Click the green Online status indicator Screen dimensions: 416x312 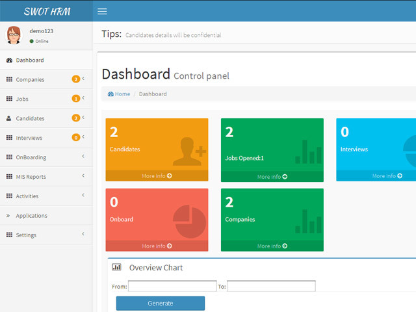(x=32, y=41)
